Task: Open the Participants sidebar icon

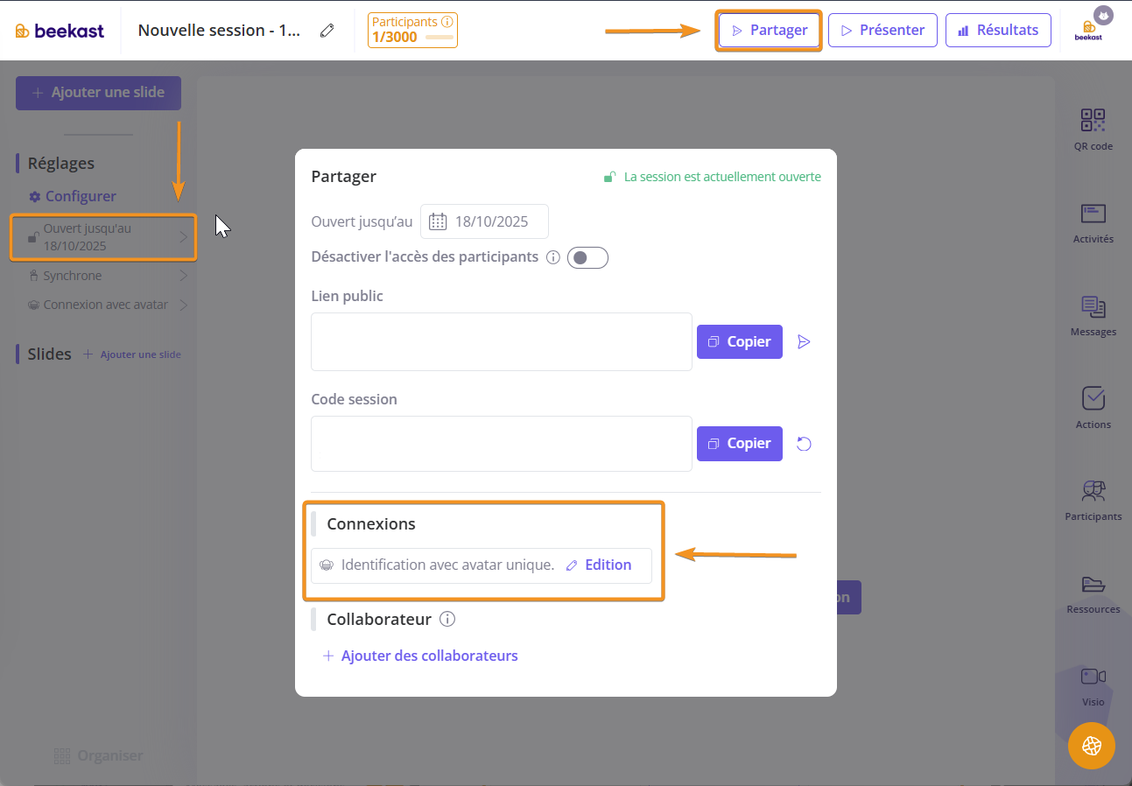Action: [x=1093, y=491]
